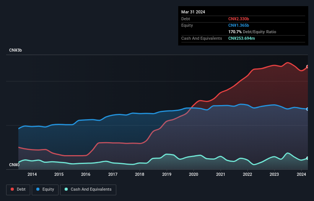This screenshot has height=201, width=314.
Task: Click the CN¥253.694m cash value
Action: 241,38
